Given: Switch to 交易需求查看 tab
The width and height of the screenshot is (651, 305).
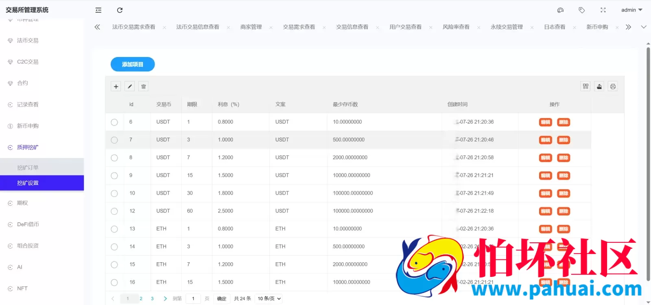Looking at the screenshot, I should 299,27.
